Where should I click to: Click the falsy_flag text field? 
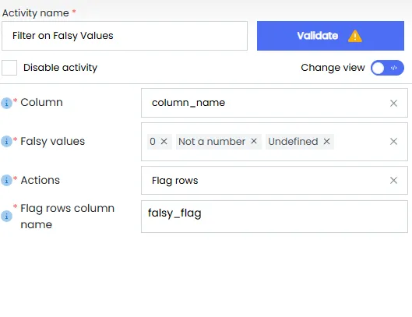274,217
